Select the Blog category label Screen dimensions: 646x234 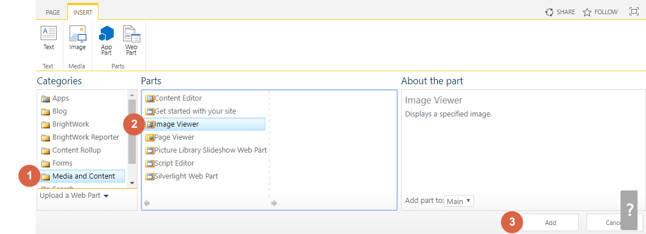pyautogui.click(x=59, y=111)
